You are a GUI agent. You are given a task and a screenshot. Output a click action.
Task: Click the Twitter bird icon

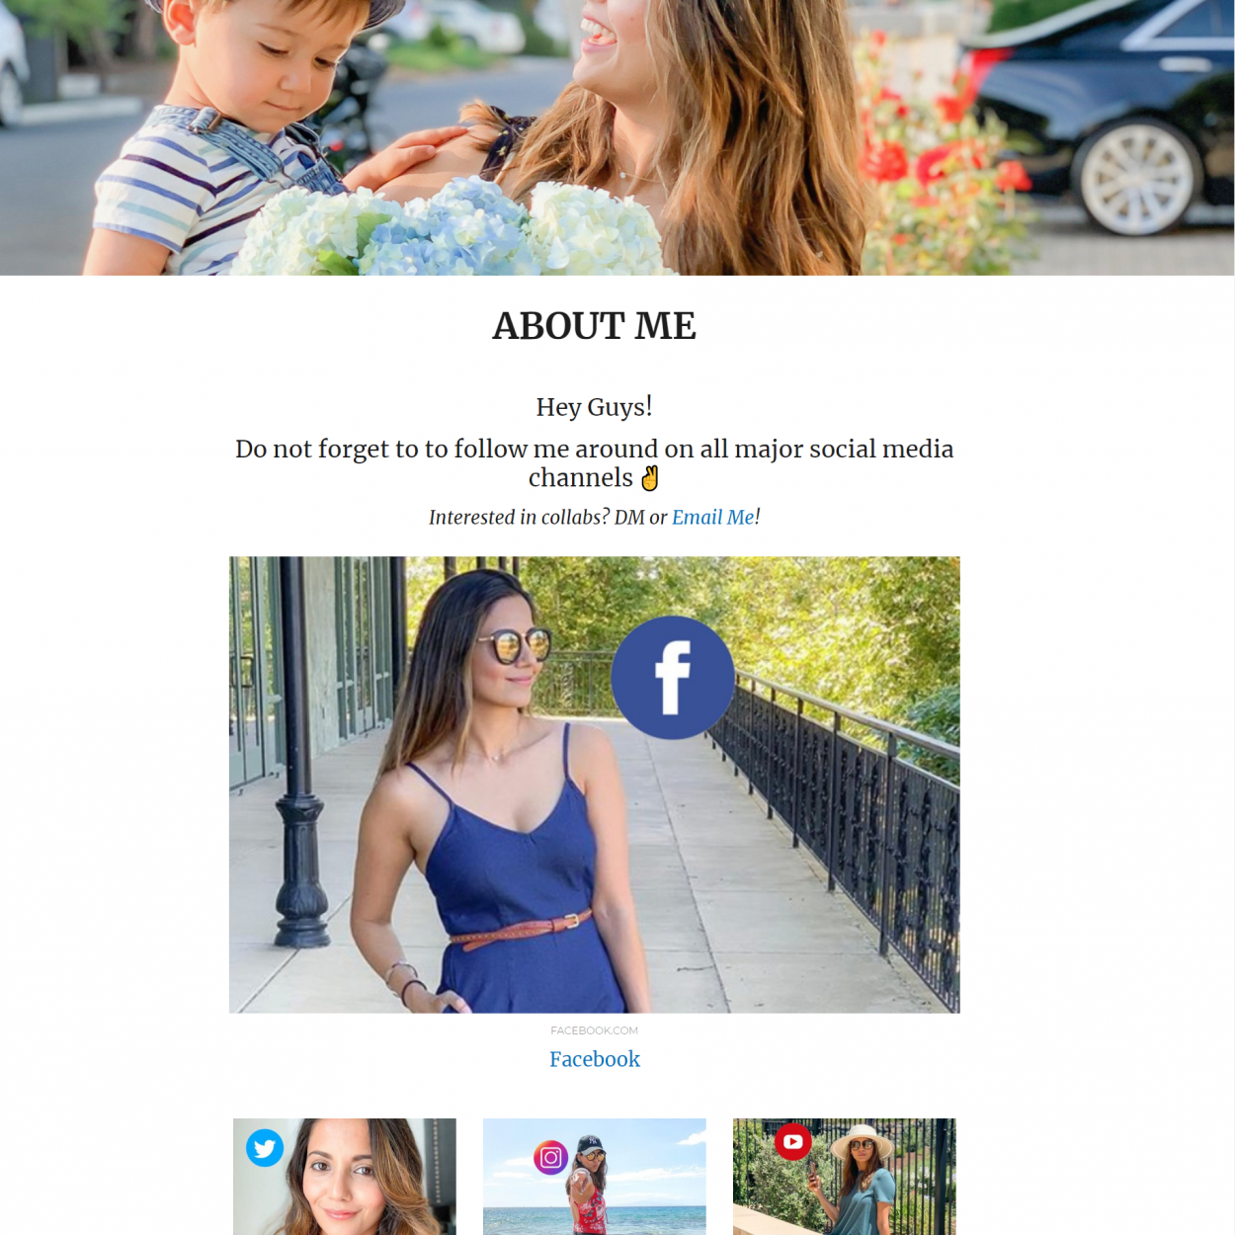265,1148
